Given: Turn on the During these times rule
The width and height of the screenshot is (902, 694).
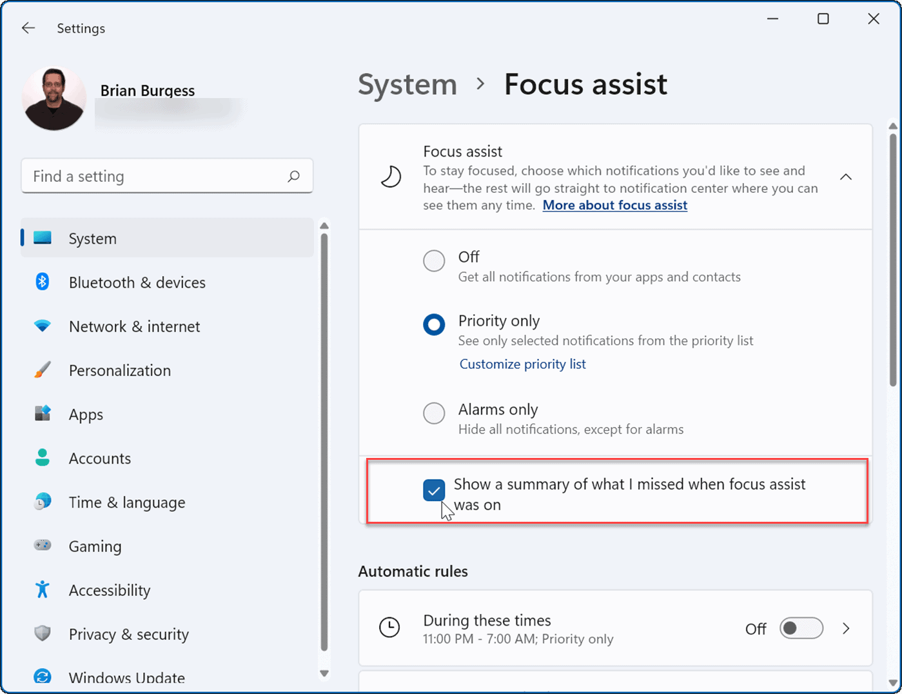Looking at the screenshot, I should pyautogui.click(x=801, y=628).
